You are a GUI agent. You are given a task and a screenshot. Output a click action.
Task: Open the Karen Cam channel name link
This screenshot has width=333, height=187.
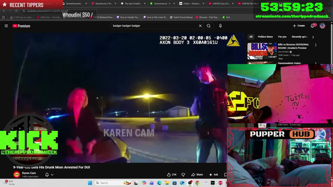click(29, 173)
